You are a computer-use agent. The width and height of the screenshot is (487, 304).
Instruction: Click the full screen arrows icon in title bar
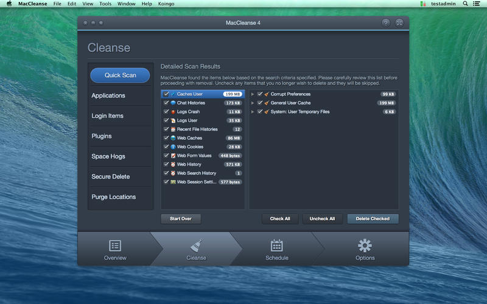pos(399,22)
